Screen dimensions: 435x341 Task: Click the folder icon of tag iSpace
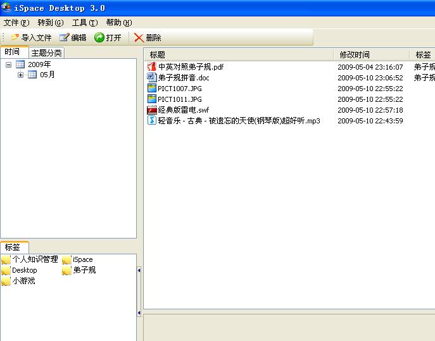point(66,260)
